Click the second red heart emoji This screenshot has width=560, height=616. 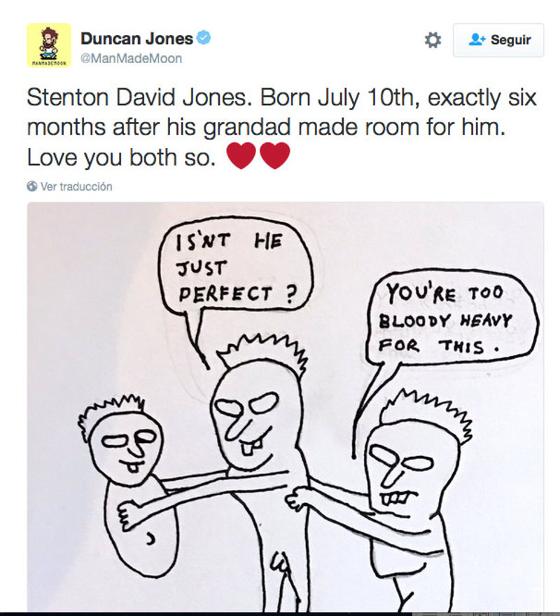(x=274, y=156)
